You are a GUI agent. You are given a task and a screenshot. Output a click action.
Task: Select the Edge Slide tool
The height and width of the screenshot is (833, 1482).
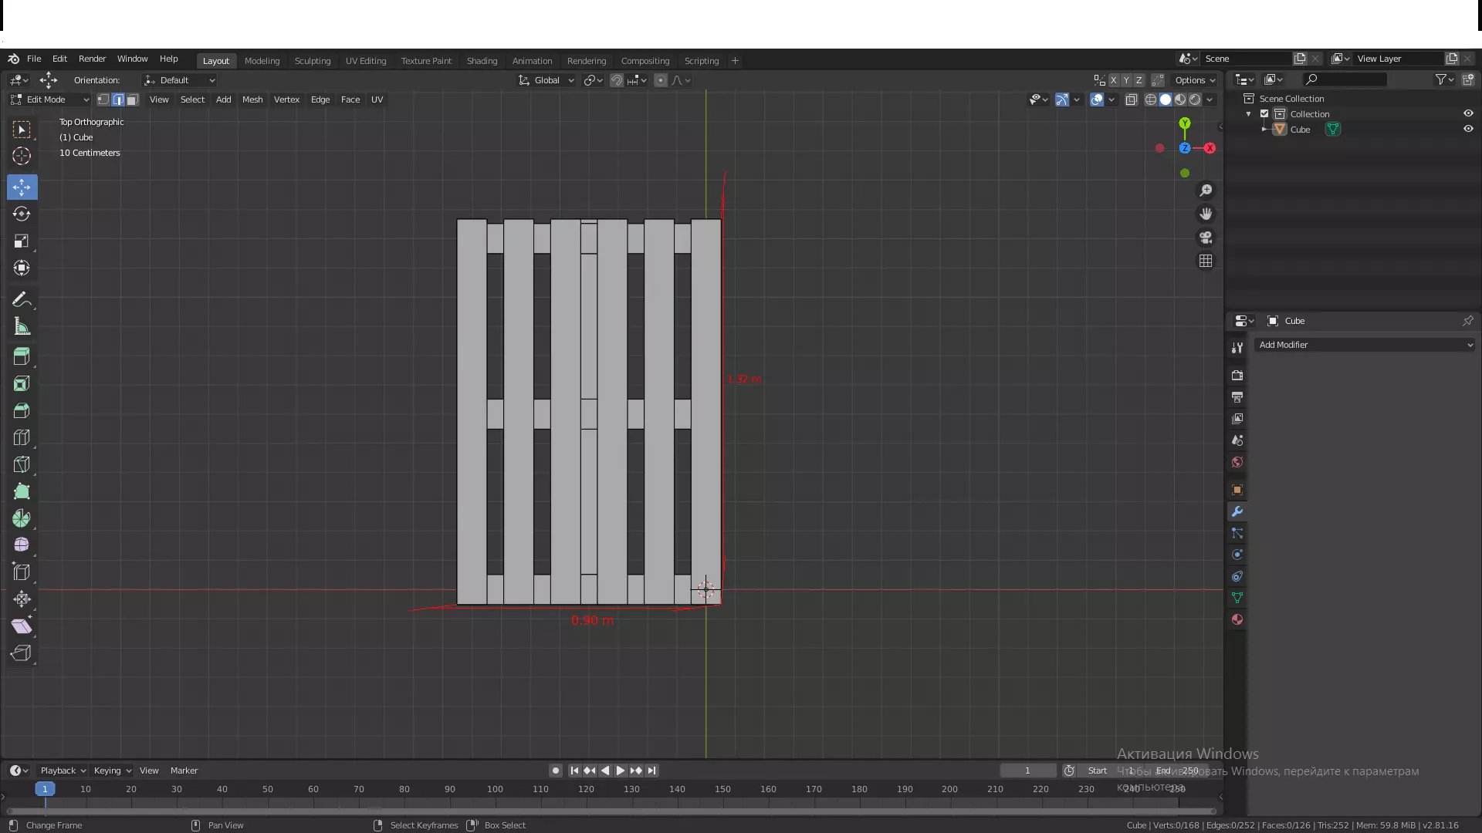tap(22, 572)
